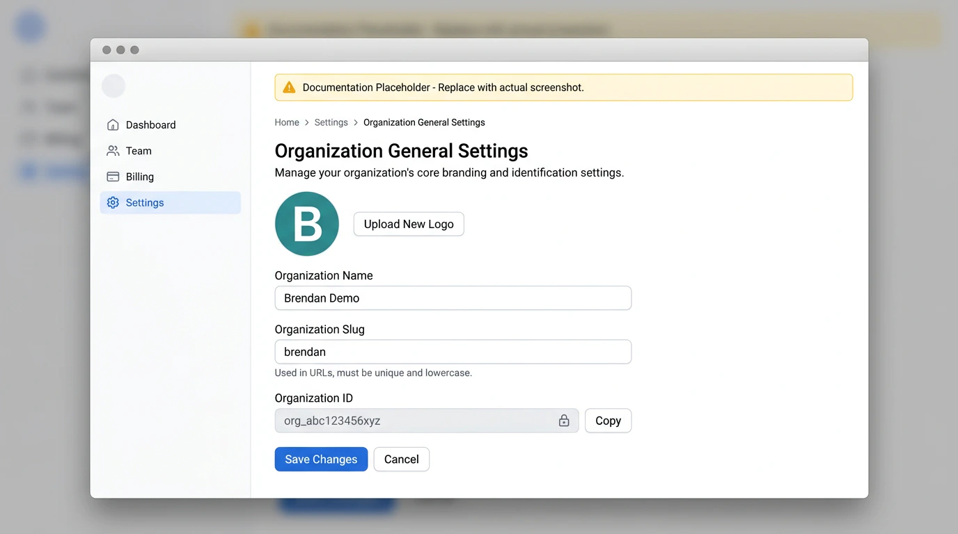958x534 pixels.
Task: Select the Dashboard icon in the sidebar
Action: click(x=113, y=124)
